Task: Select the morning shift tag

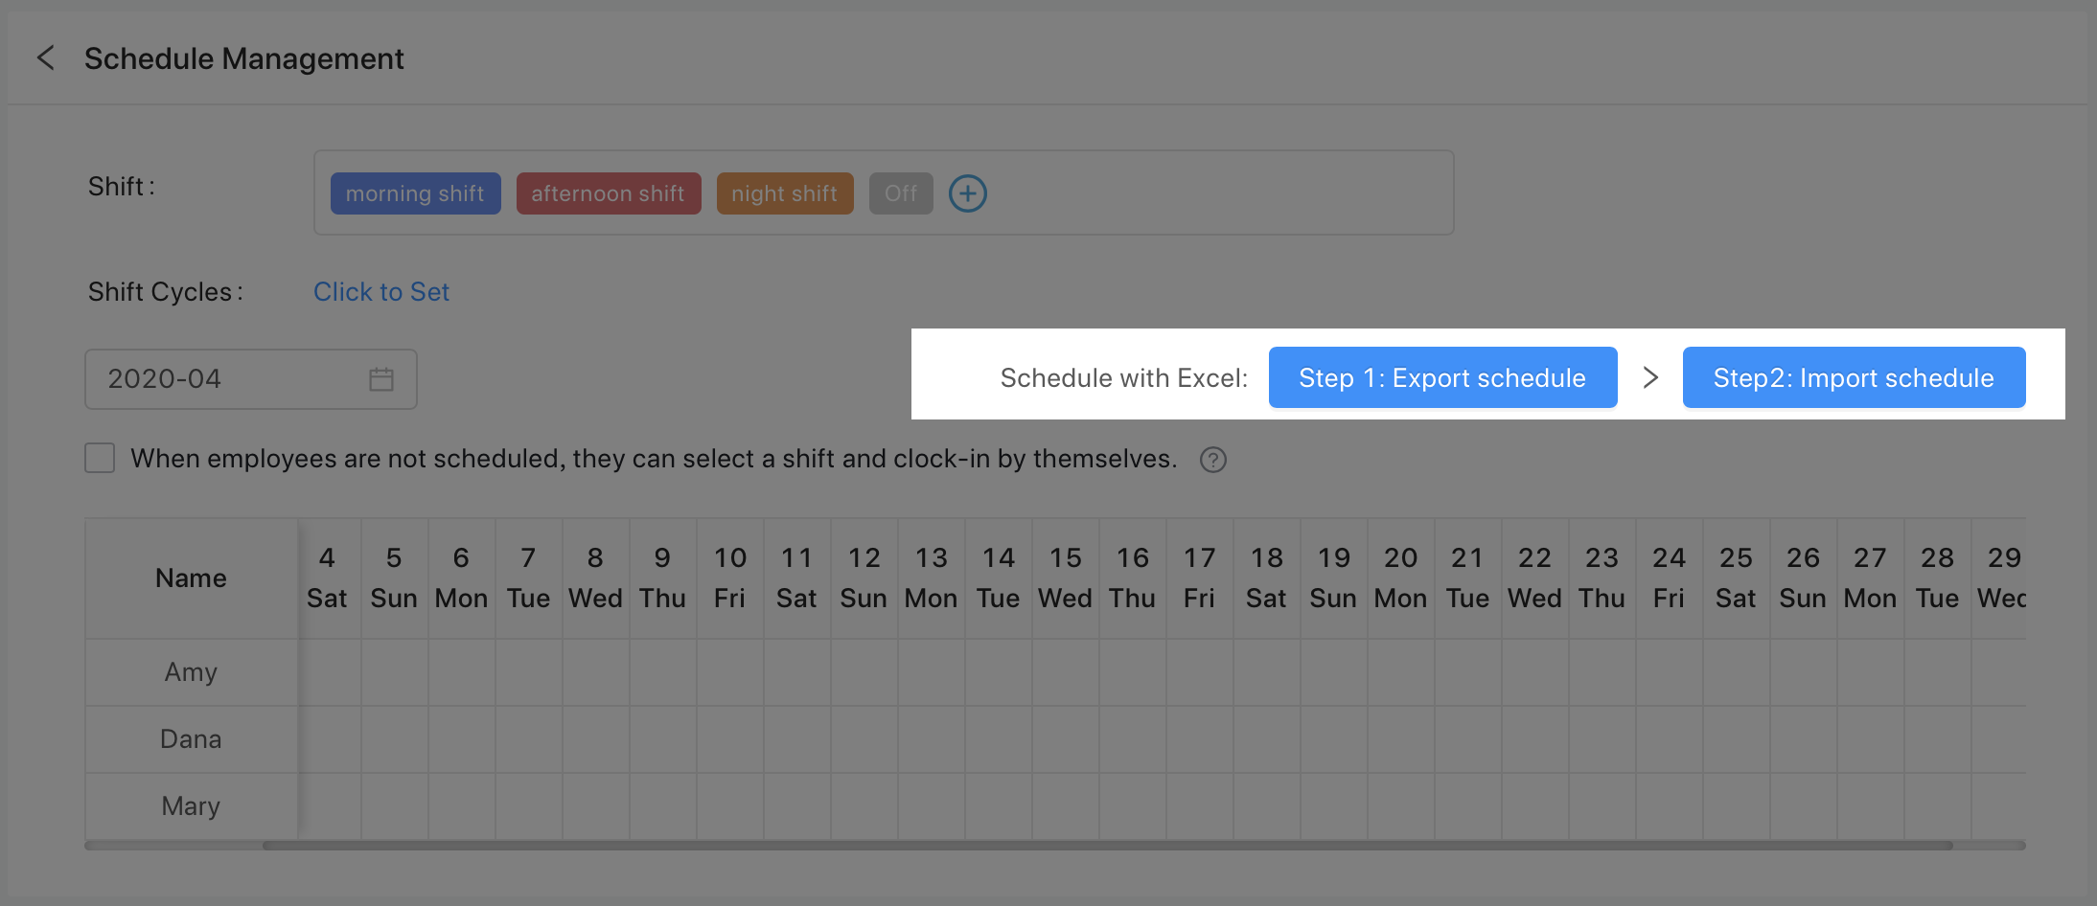Action: click(415, 193)
